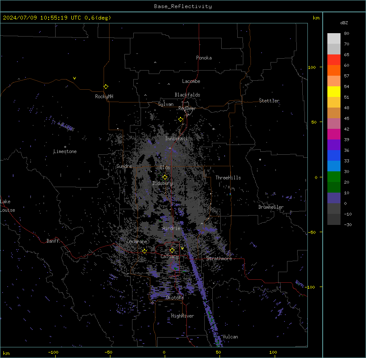Click the Lacombe city label

point(191,81)
